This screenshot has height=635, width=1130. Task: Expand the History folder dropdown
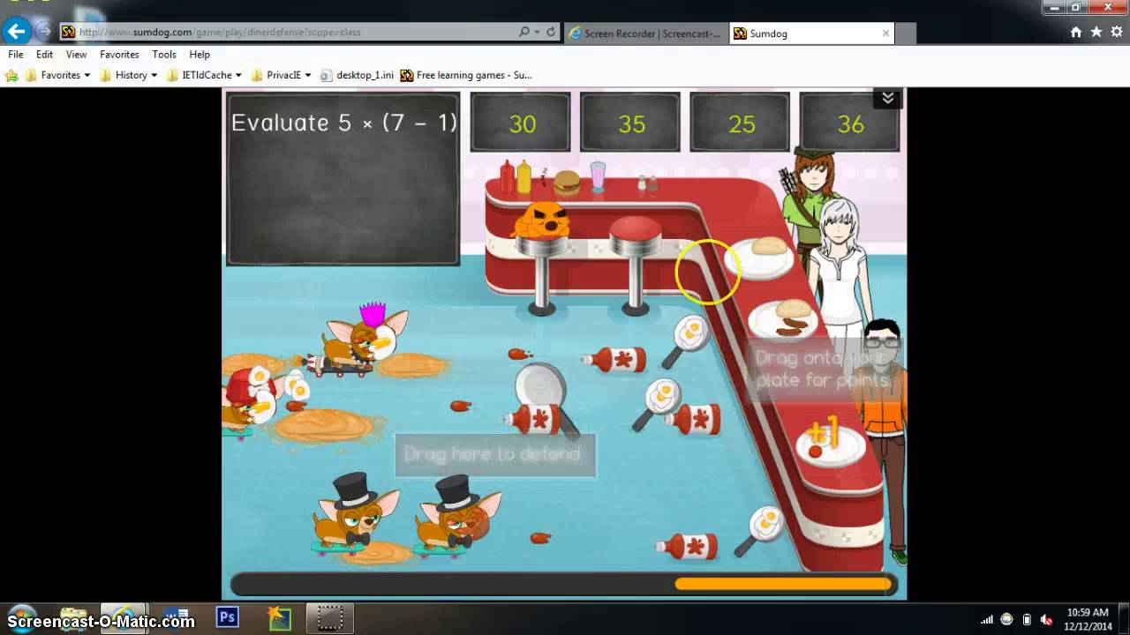pyautogui.click(x=129, y=75)
